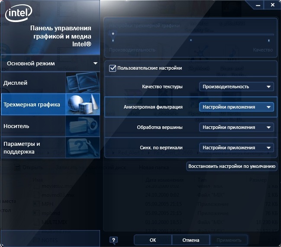Viewport: 281px width, 247px height.
Task: Select the Дисплей menu item
Action: coord(50,83)
